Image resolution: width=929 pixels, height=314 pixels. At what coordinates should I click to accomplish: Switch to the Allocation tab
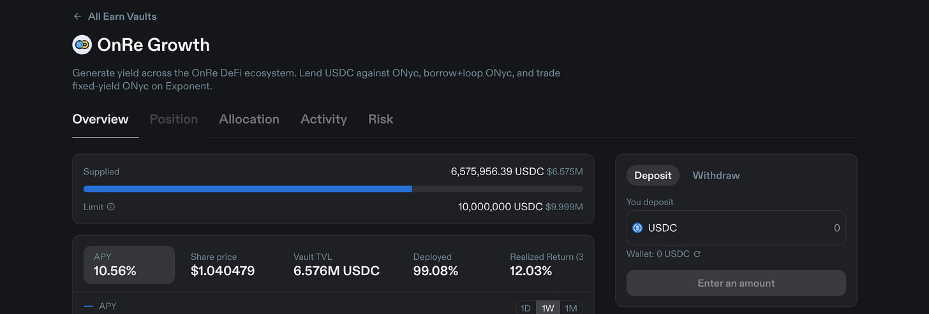tap(249, 119)
